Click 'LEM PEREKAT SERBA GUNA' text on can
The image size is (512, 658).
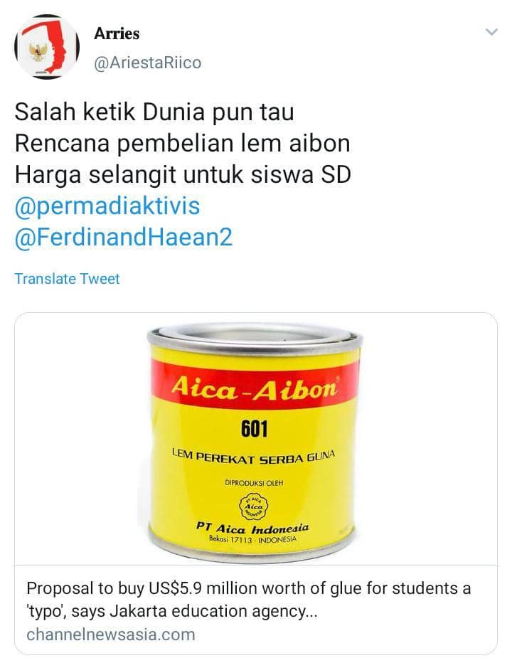(x=253, y=457)
